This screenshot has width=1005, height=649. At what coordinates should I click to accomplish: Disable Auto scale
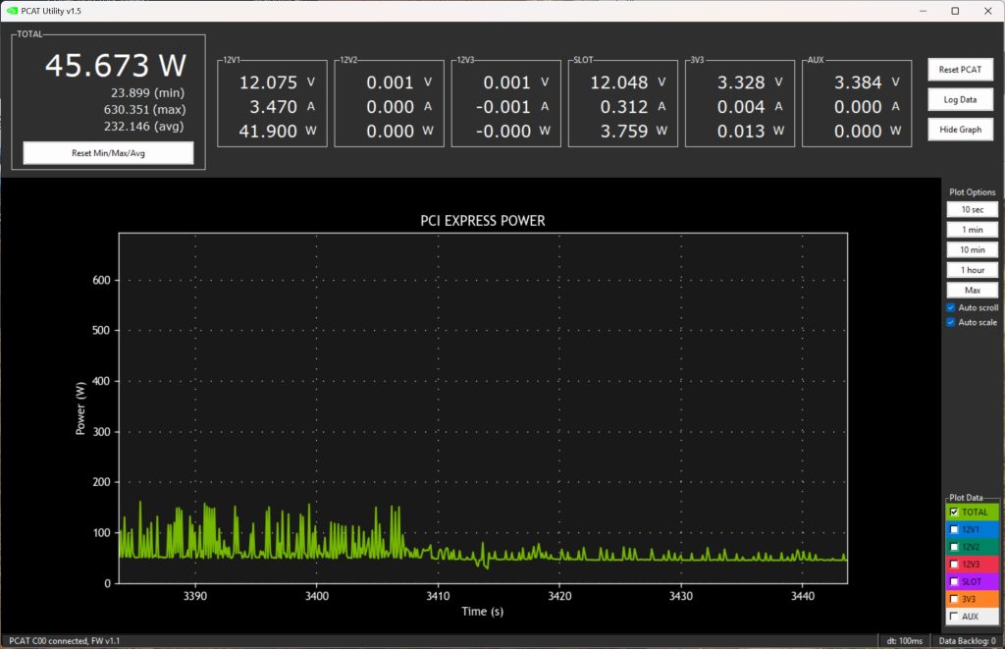click(949, 322)
